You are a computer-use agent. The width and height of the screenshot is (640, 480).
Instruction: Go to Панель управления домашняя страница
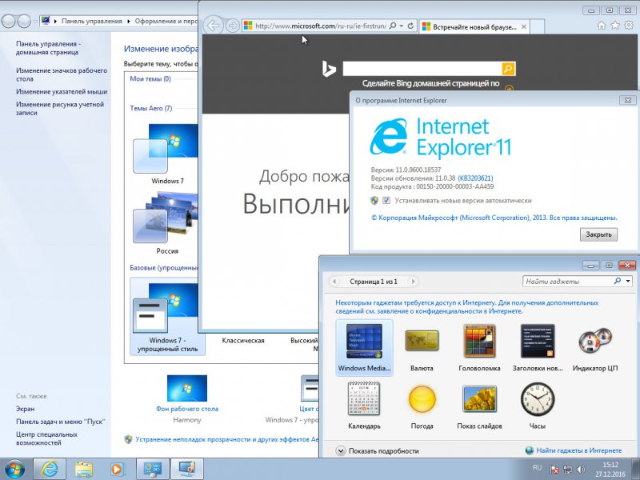pyautogui.click(x=49, y=48)
